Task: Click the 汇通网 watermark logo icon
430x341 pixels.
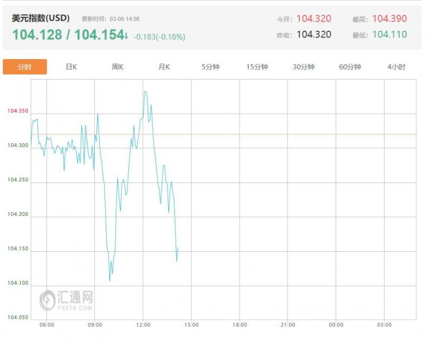Action: tap(47, 299)
